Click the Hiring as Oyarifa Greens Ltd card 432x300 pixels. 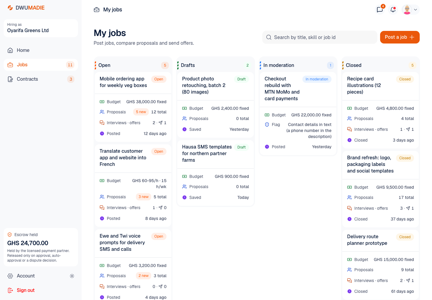coord(41,28)
